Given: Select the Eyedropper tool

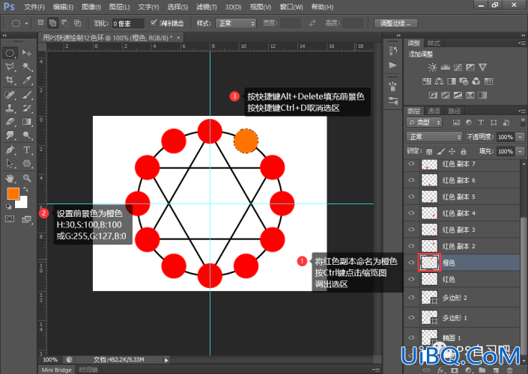Looking at the screenshot, I should (27, 80).
